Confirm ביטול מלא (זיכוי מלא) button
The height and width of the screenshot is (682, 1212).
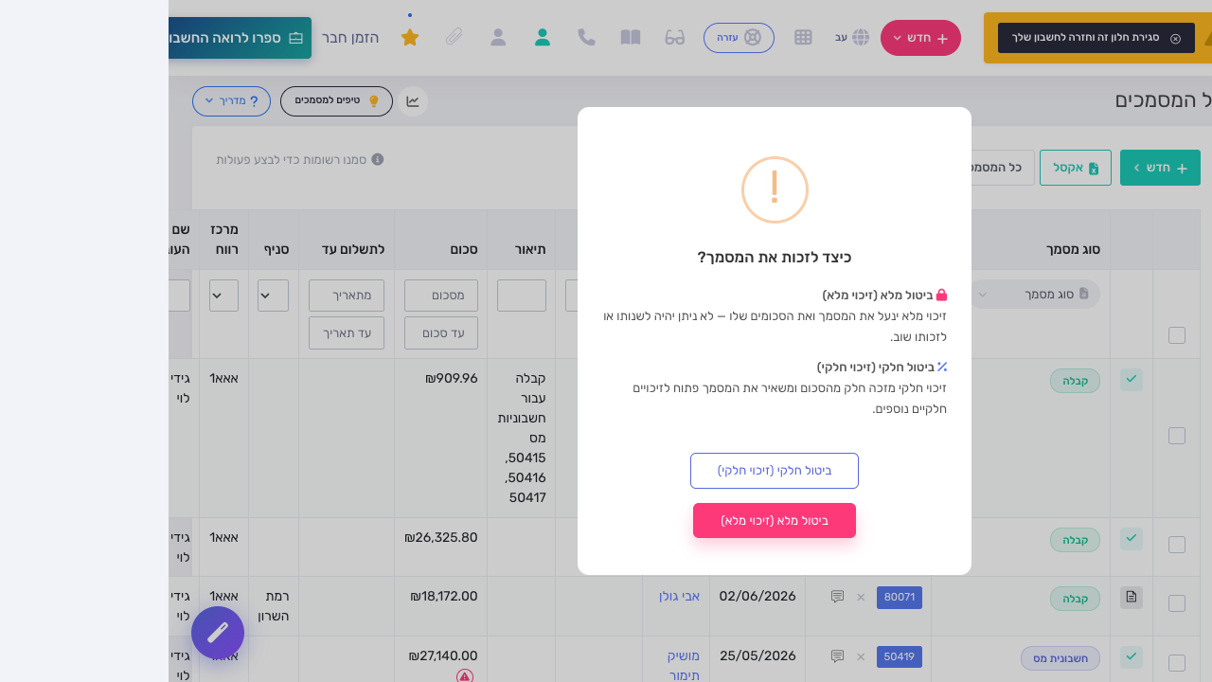click(775, 521)
